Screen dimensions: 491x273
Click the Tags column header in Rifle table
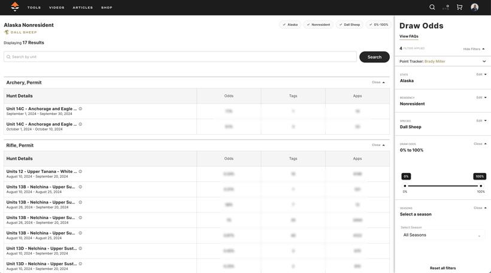point(293,159)
